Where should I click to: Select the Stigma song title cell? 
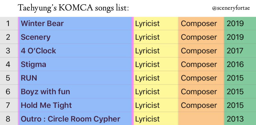(75, 64)
